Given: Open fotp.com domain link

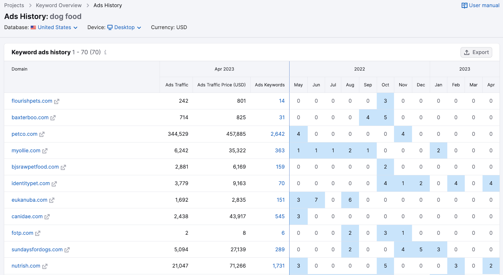Looking at the screenshot, I should coord(22,233).
